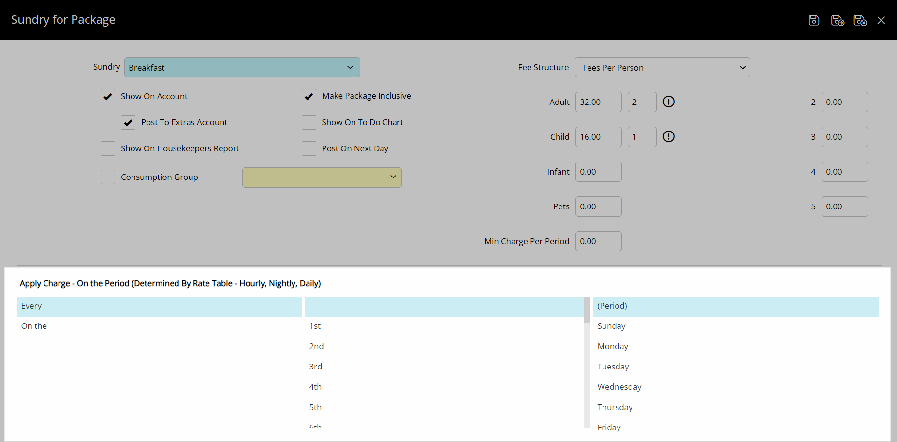Click the ordinal list scrollbar thumb

[587, 309]
